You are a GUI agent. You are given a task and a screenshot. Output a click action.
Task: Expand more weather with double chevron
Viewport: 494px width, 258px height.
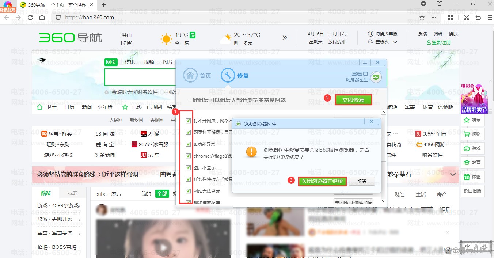click(x=285, y=38)
